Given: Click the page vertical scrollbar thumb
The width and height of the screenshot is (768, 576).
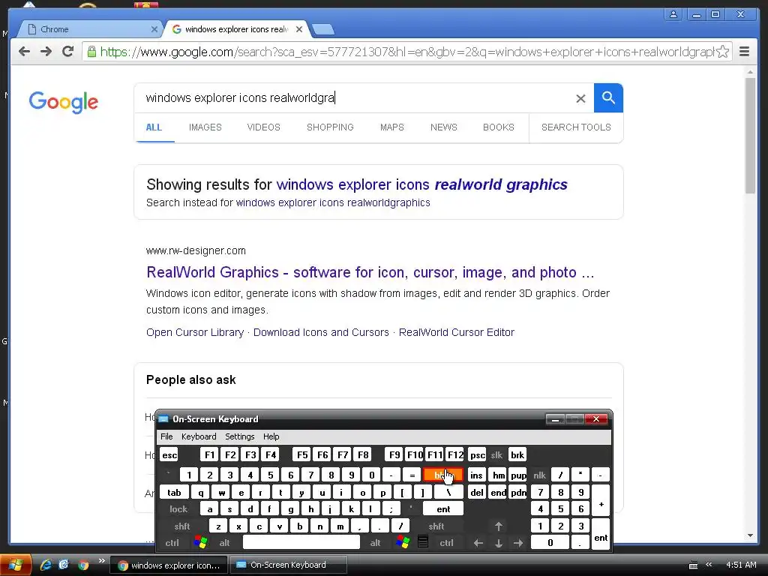Looking at the screenshot, I should [750, 135].
